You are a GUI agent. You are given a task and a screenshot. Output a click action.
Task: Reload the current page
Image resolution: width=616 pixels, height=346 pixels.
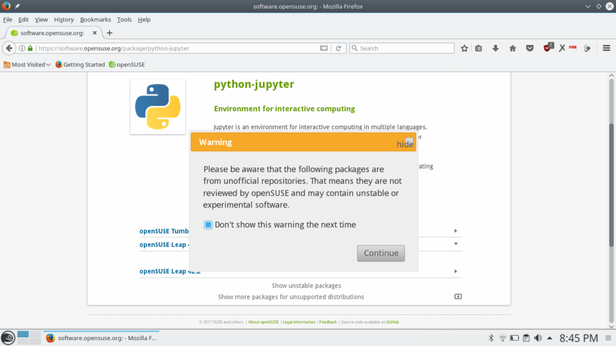(x=338, y=48)
